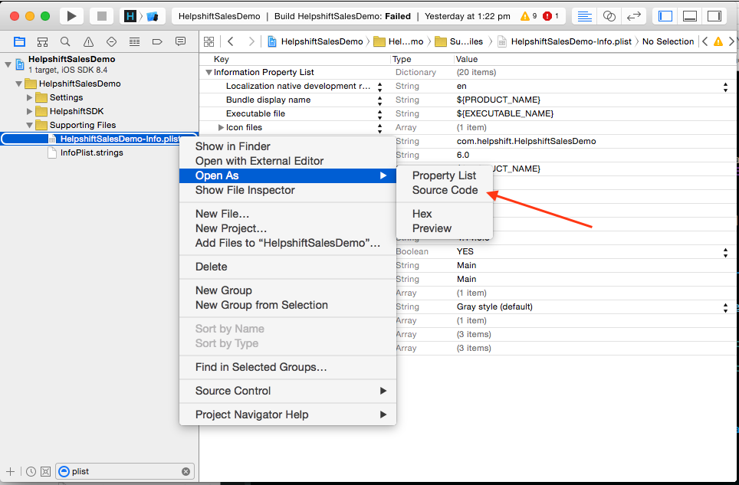Select Show in Finder menu item
This screenshot has height=485, width=739.
(x=232, y=146)
